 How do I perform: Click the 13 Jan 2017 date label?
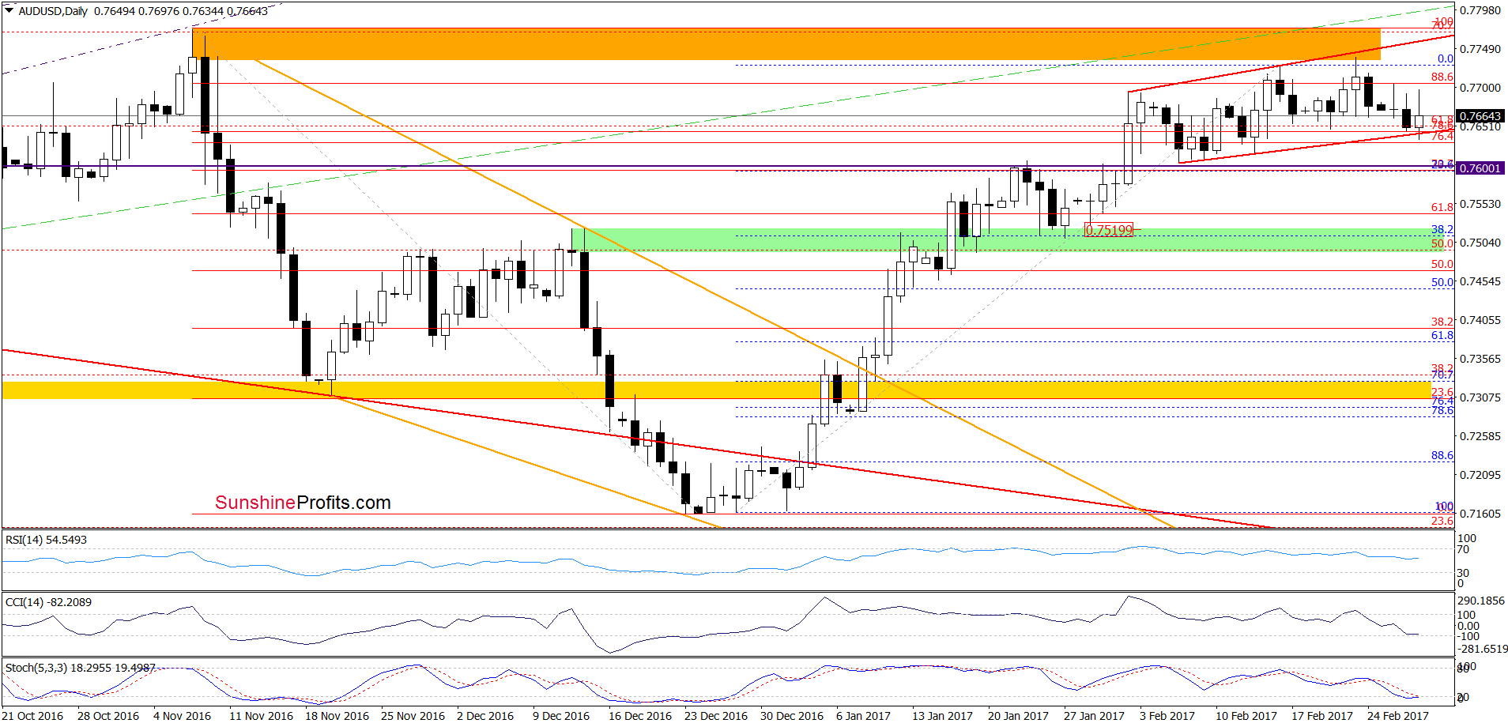pyautogui.click(x=942, y=716)
